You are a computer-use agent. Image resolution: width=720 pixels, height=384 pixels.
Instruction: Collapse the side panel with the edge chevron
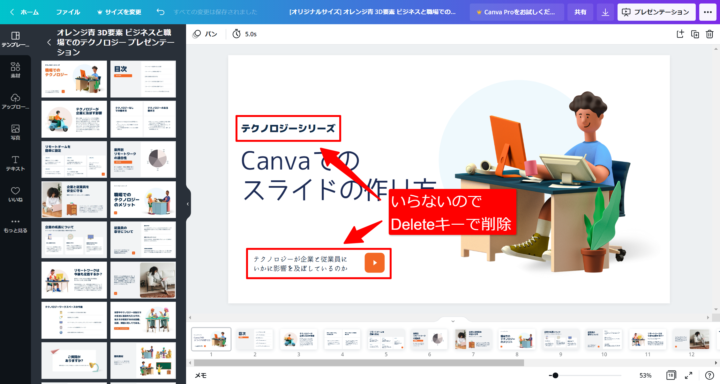tap(188, 204)
